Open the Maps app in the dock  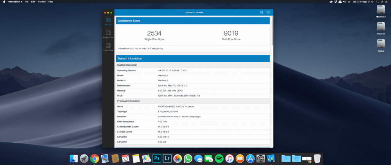coord(146,158)
